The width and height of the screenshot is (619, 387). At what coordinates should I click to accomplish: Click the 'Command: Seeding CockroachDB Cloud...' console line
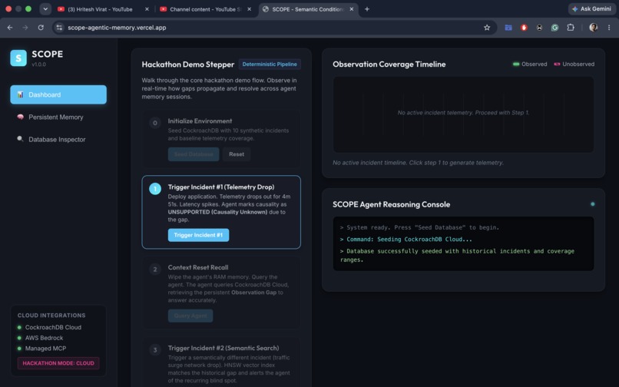[405, 240]
